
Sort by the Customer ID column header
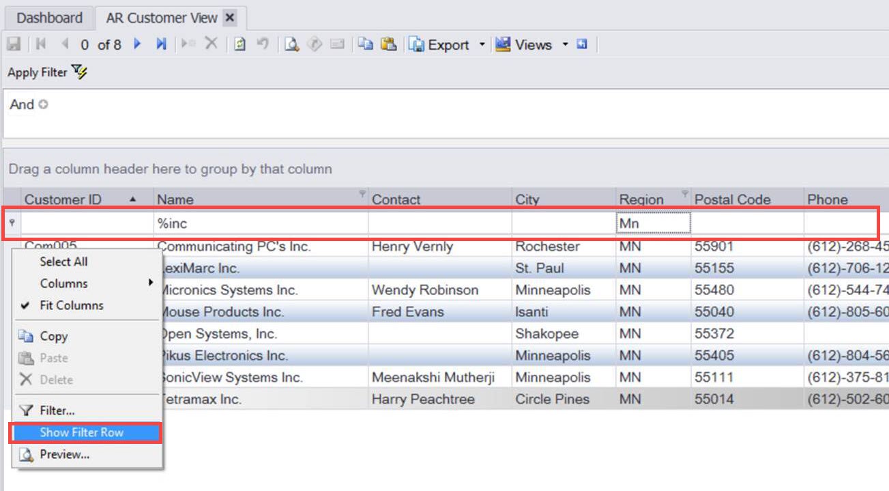[x=63, y=199]
